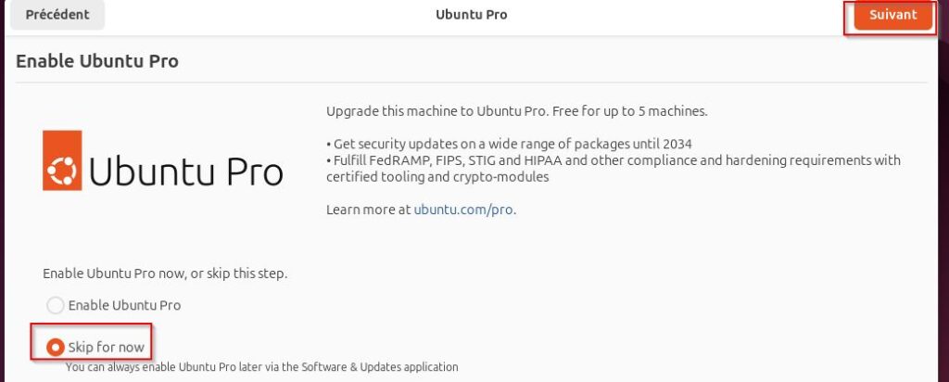Go forward with the Suivant button
The image size is (949, 382).
pyautogui.click(x=893, y=15)
